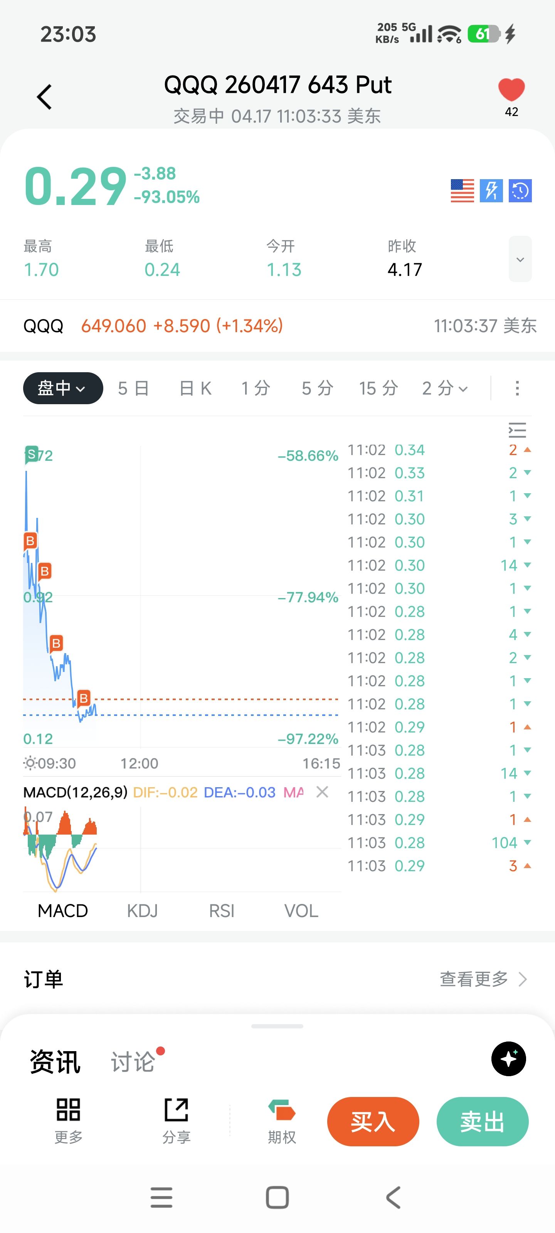Switch indicator to KDJ

tap(142, 910)
